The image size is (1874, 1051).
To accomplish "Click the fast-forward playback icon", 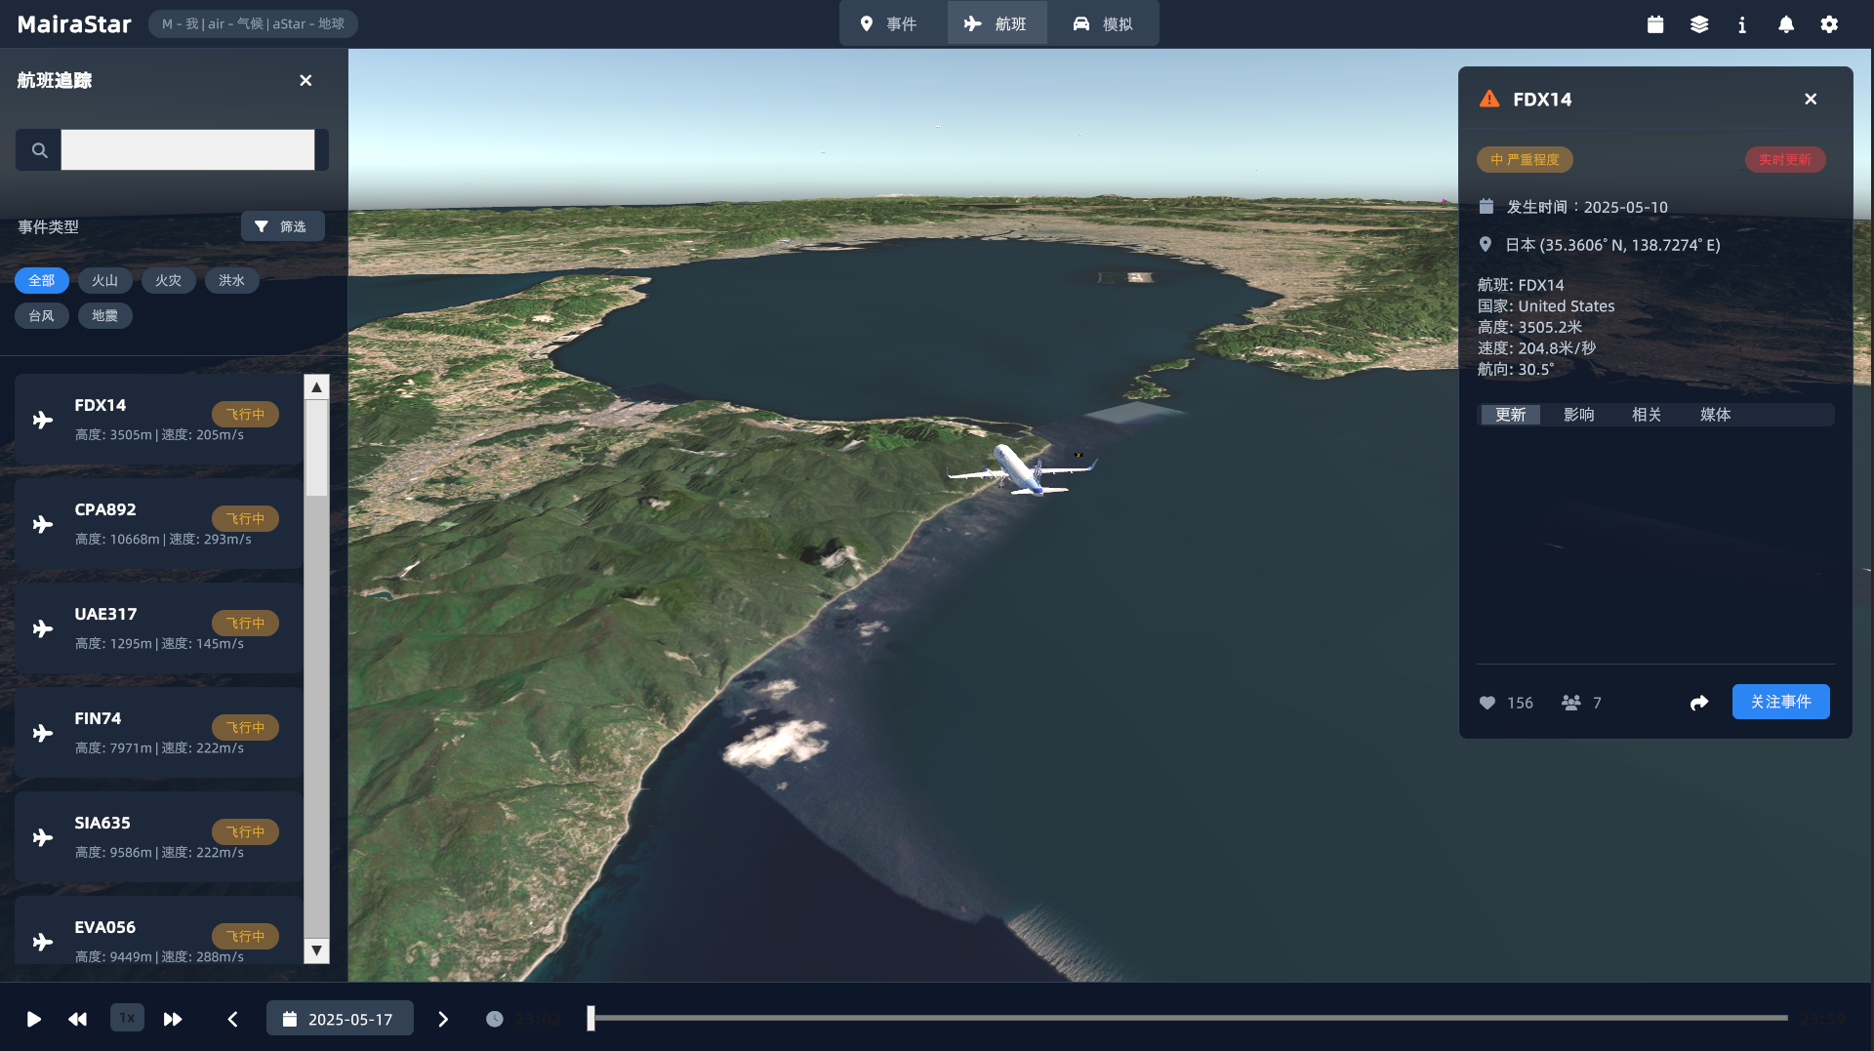I will click(173, 1019).
